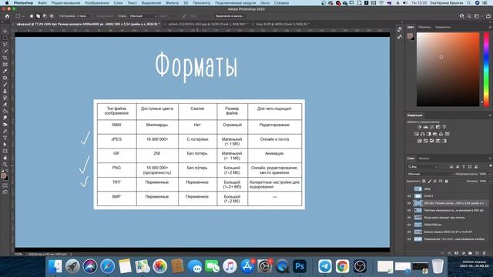Image resolution: width=493 pixels, height=277 pixels.
Task: Select the Hand tool
Action: (x=5, y=158)
